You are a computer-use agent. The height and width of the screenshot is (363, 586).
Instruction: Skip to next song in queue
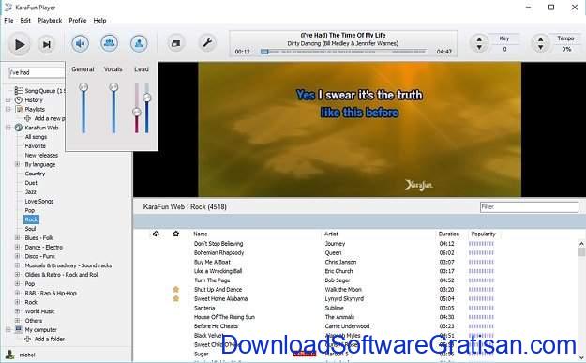click(47, 44)
